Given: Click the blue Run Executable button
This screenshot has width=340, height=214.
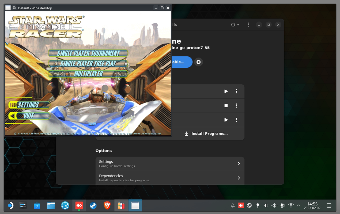Looking at the screenshot, I should tap(182, 62).
